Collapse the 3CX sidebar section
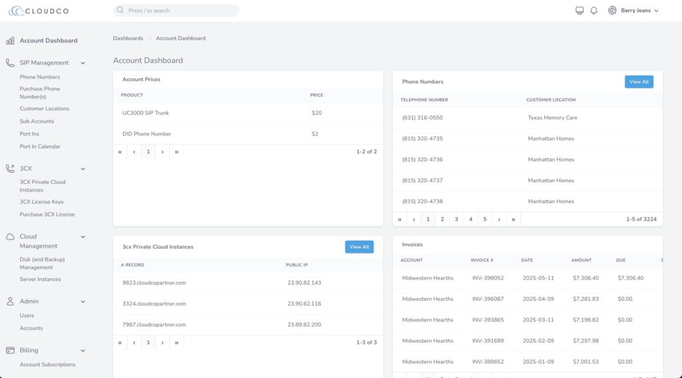Image resolution: width=682 pixels, height=378 pixels. coord(83,169)
